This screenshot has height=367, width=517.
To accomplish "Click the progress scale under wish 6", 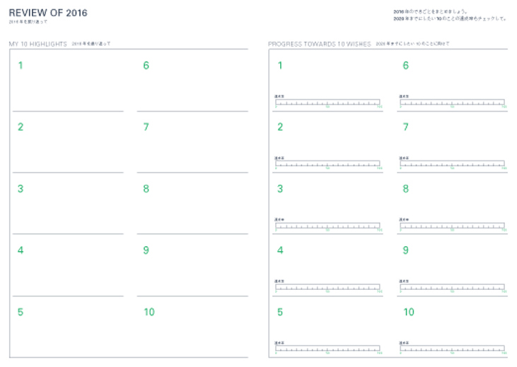I will point(452,103).
